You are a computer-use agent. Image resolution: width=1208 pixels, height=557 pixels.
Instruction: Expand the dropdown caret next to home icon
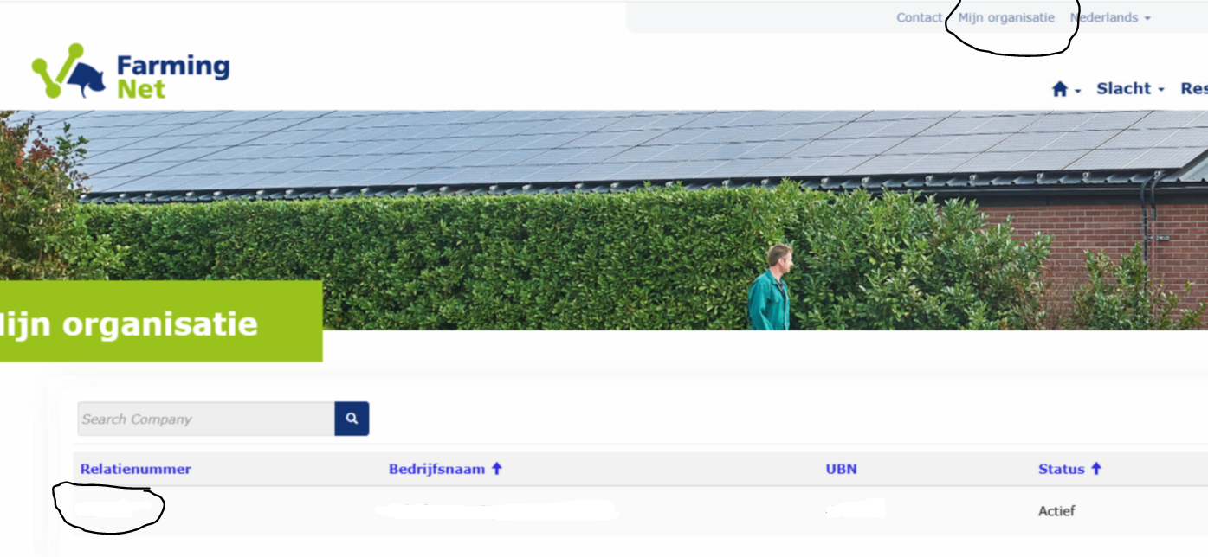[x=1078, y=91]
